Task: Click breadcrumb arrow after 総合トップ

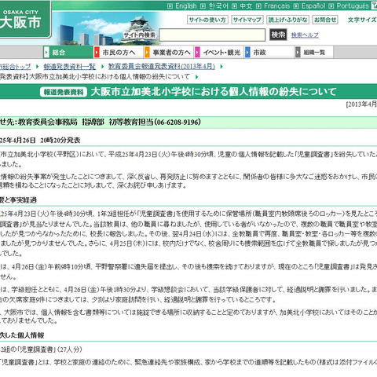Action: [38, 67]
